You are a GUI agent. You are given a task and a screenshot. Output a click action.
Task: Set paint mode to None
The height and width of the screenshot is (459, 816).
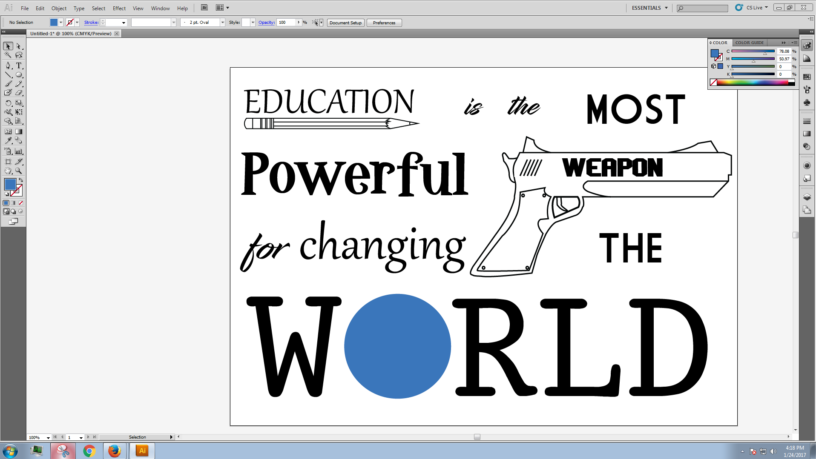(x=20, y=203)
